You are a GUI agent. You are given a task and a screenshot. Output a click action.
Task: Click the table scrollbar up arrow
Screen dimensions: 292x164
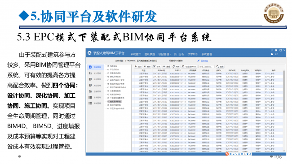(x=284, y=70)
